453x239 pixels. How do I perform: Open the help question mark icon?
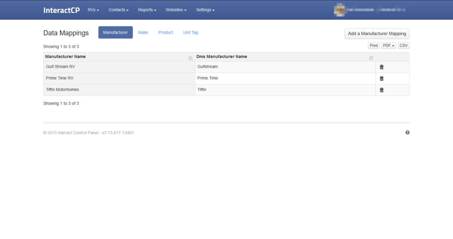click(x=407, y=133)
